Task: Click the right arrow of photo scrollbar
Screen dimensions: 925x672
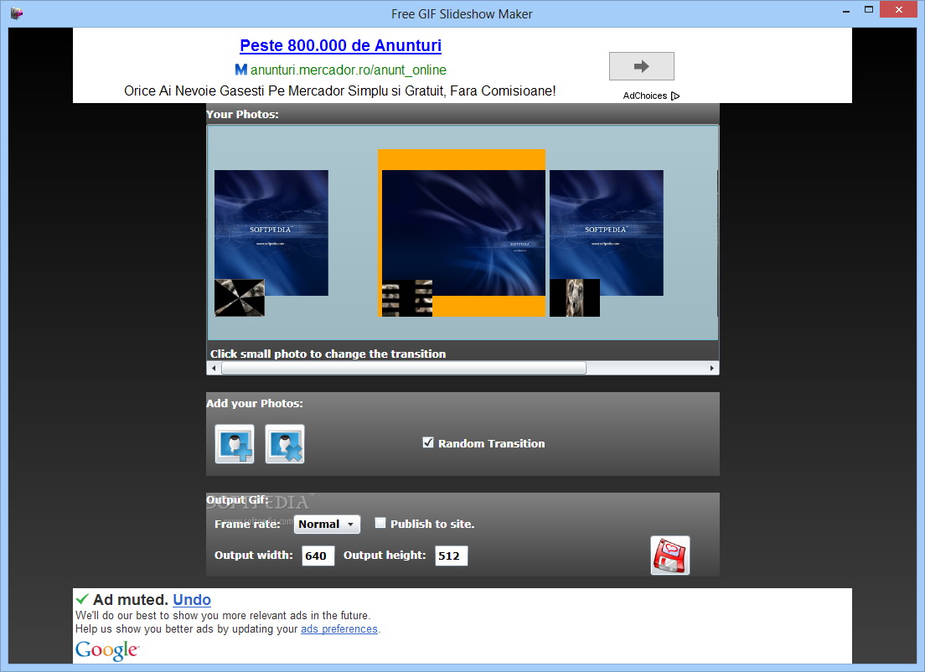Action: click(x=712, y=368)
